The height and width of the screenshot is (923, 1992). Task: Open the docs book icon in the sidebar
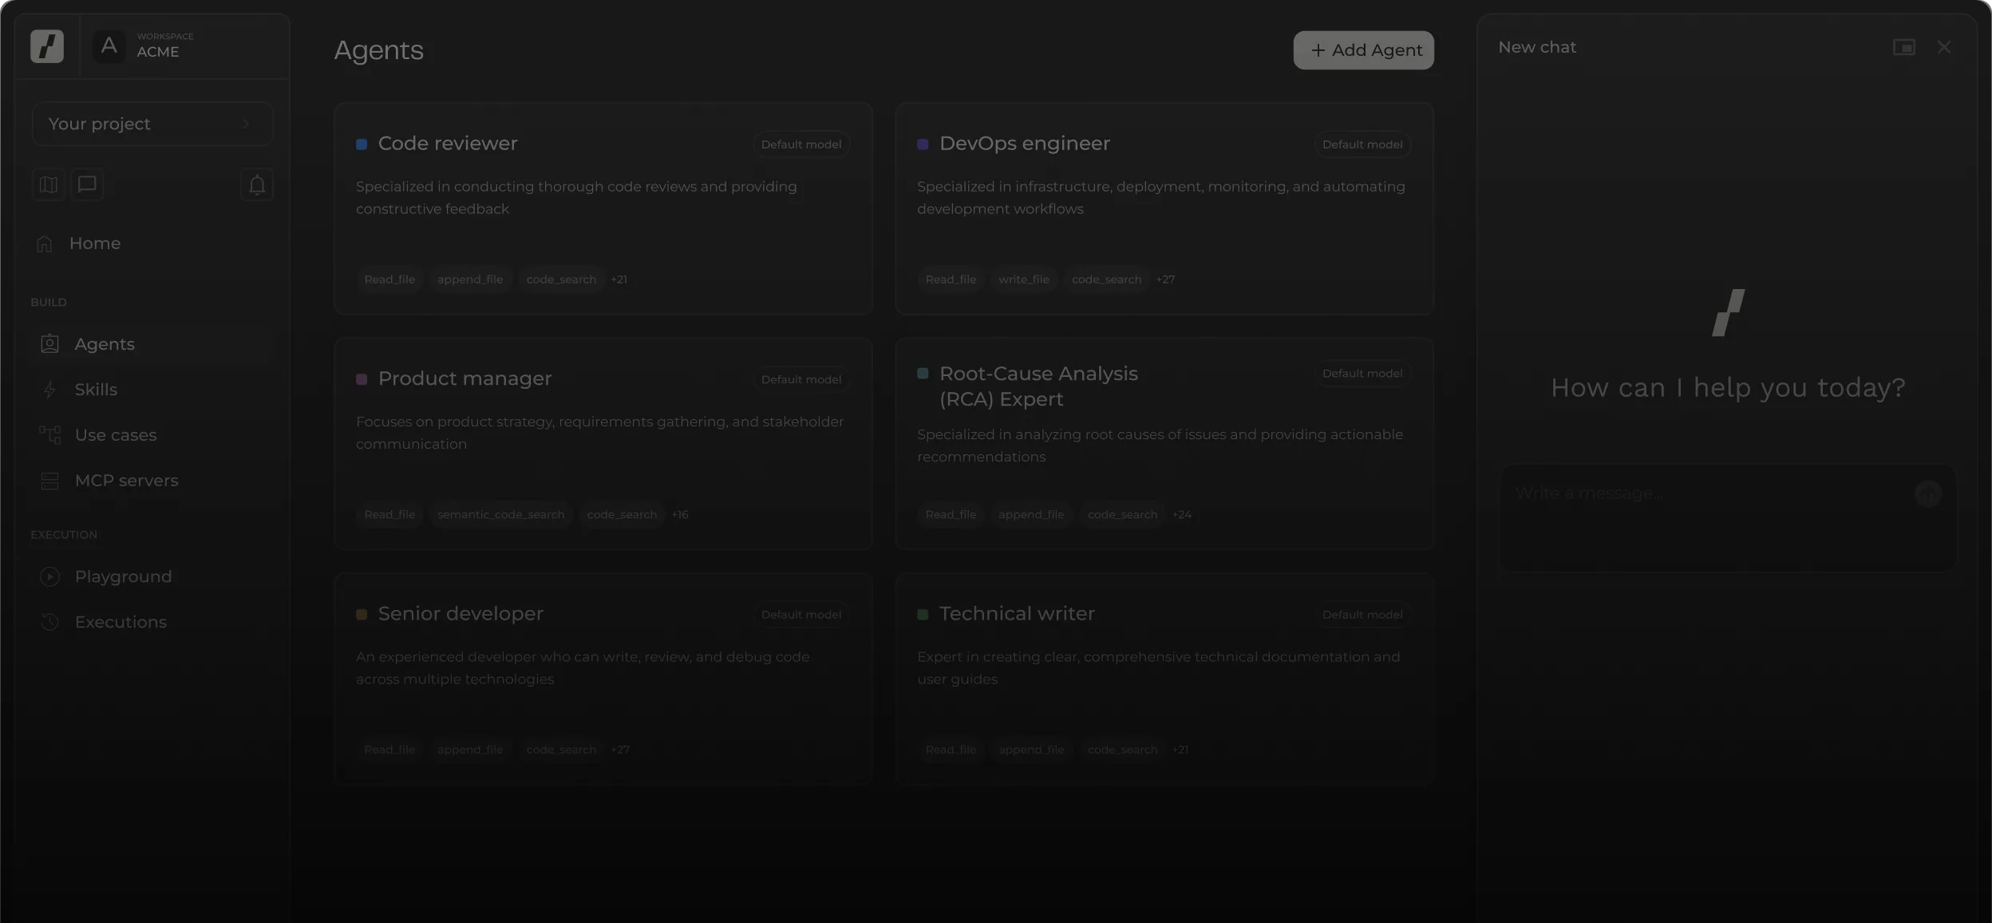[49, 185]
